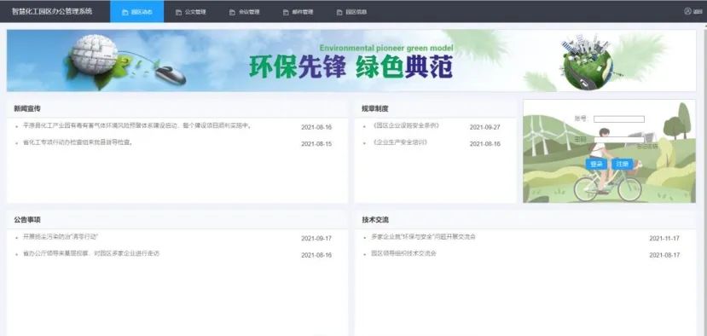
Task: Click the 注册 register button
Action: (x=623, y=165)
